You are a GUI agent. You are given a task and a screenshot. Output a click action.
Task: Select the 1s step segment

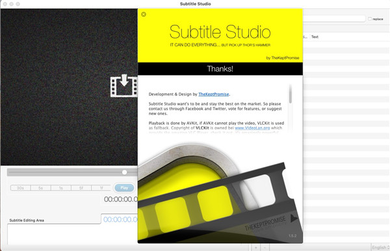[61, 188]
